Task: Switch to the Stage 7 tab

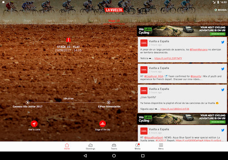Action: [28, 21]
